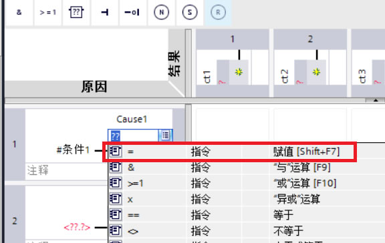Image resolution: width=385 pixels, height=243 pixels.
Task: Select cause row number 2
Action: pyautogui.click(x=15, y=221)
